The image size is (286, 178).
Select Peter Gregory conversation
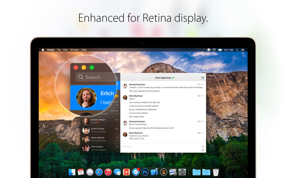point(100,148)
